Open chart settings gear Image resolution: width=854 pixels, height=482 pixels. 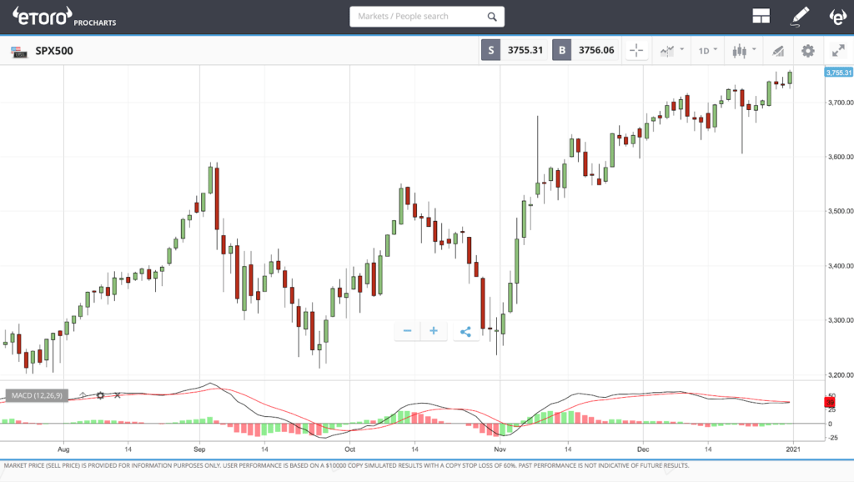click(807, 51)
